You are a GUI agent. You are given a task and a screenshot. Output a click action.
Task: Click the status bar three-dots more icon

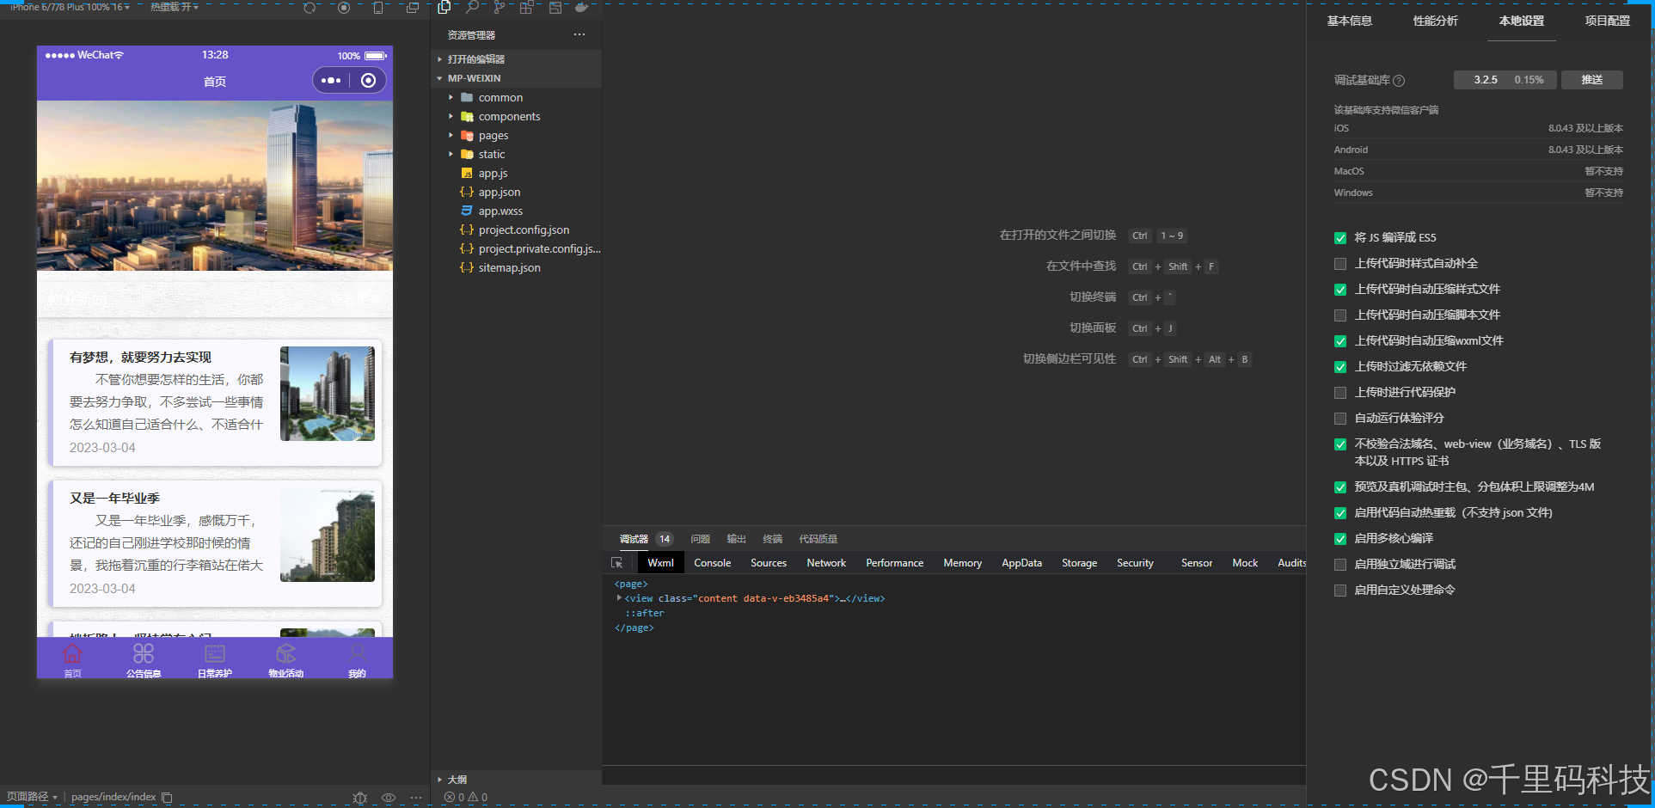(416, 798)
